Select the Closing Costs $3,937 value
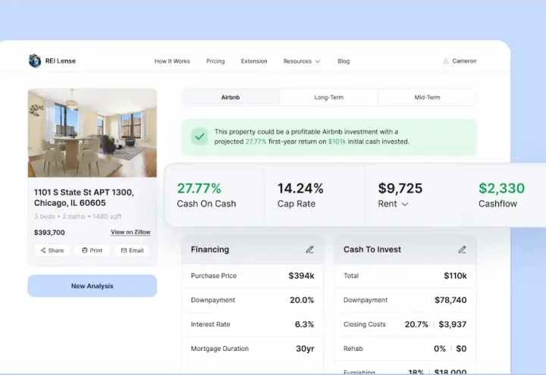 pos(452,324)
